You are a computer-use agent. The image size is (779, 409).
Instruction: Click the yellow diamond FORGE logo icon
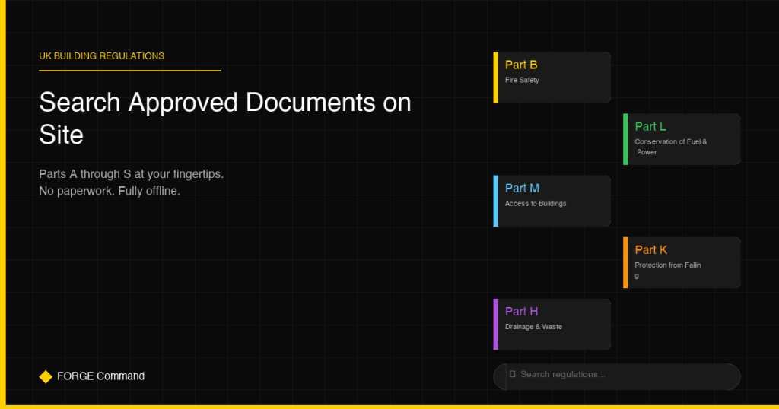(46, 376)
